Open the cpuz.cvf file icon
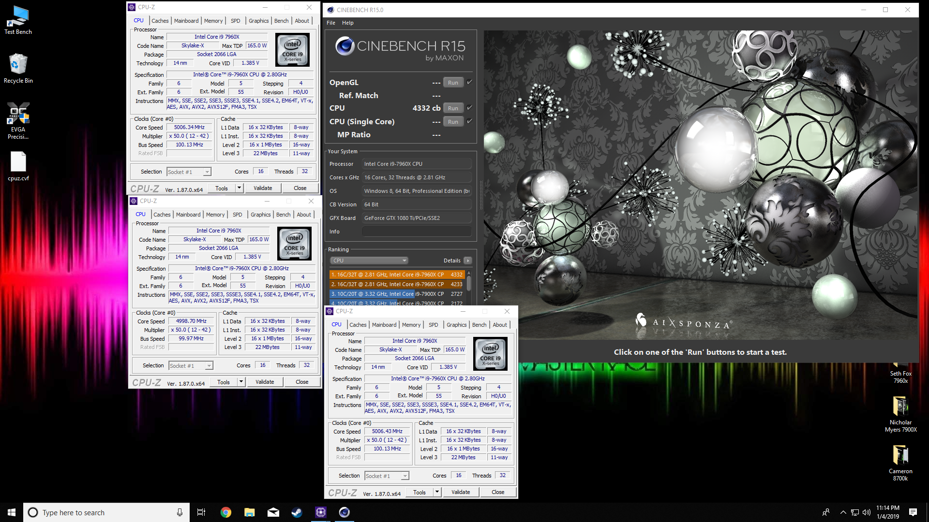Image resolution: width=929 pixels, height=522 pixels. click(18, 166)
